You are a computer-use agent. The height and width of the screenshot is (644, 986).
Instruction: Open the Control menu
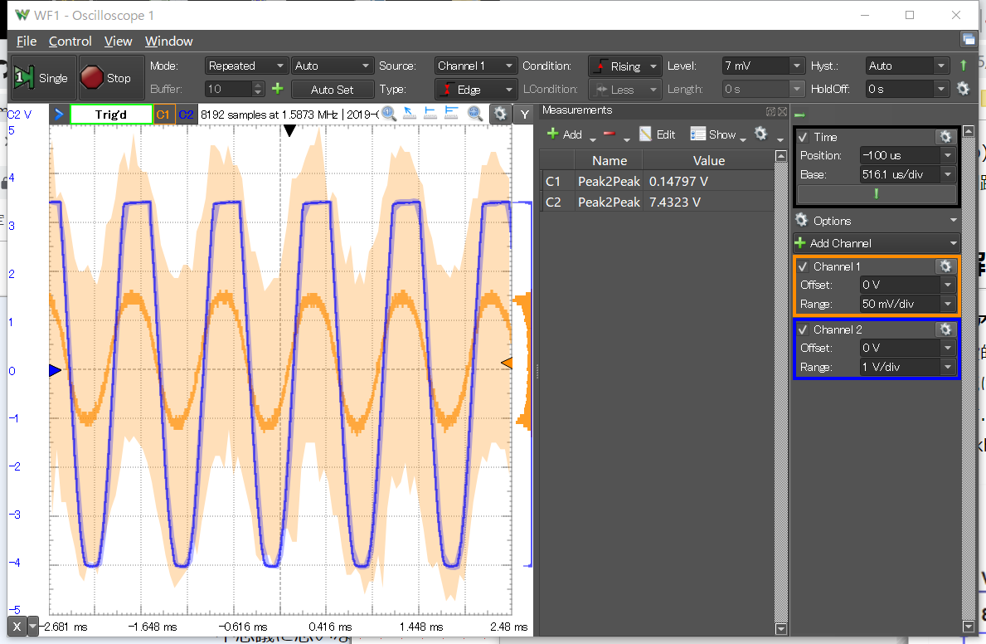point(70,41)
